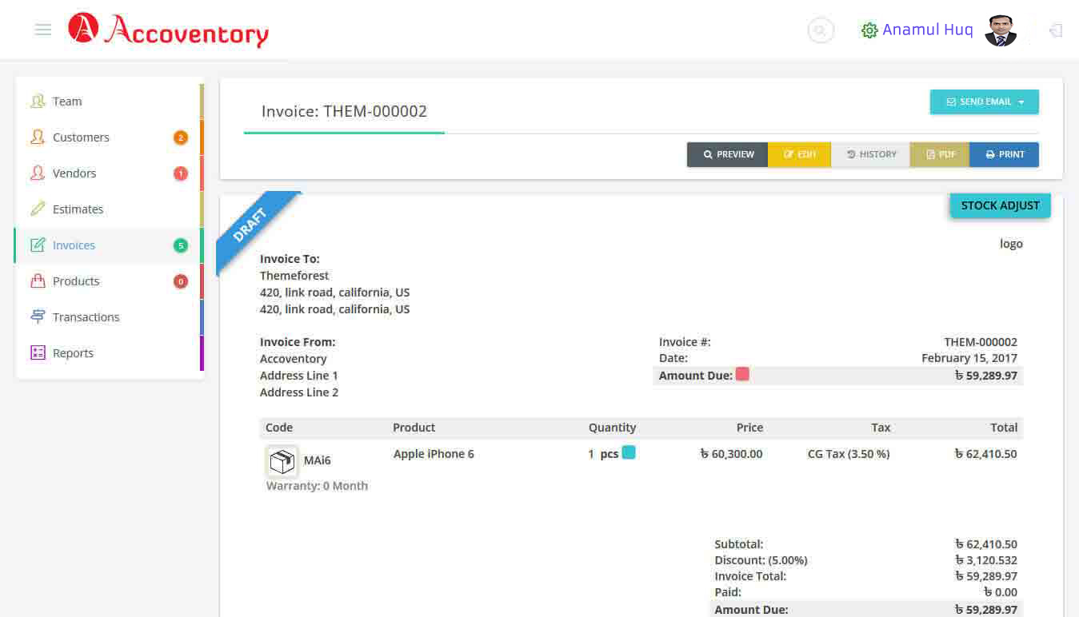Click the Invoice: THEM-000002 heading
The height and width of the screenshot is (617, 1079).
(x=344, y=111)
